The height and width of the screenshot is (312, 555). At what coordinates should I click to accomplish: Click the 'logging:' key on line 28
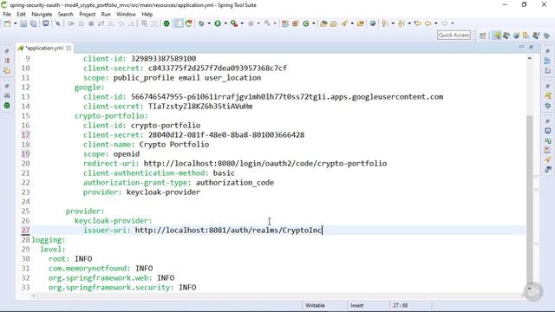(49, 240)
